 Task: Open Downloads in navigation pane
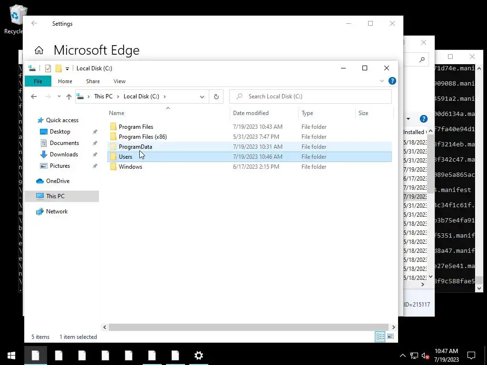pos(64,154)
